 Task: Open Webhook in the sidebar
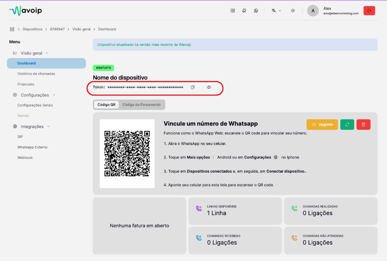click(25, 158)
